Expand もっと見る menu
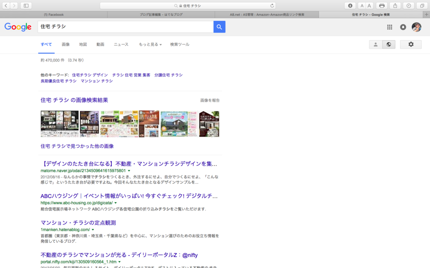Screen dimensions: 430x268 click(150, 44)
